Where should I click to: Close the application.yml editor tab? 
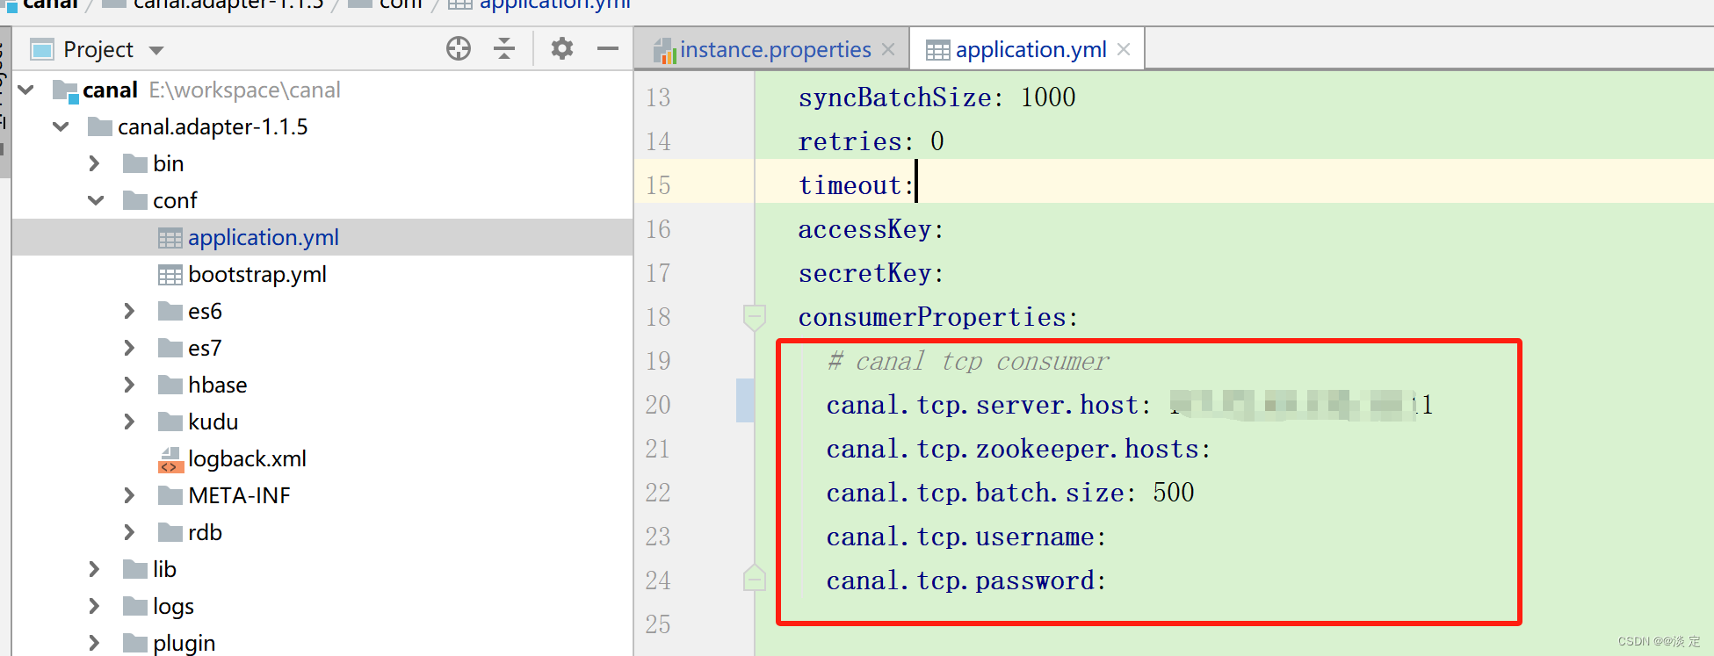point(1124,50)
